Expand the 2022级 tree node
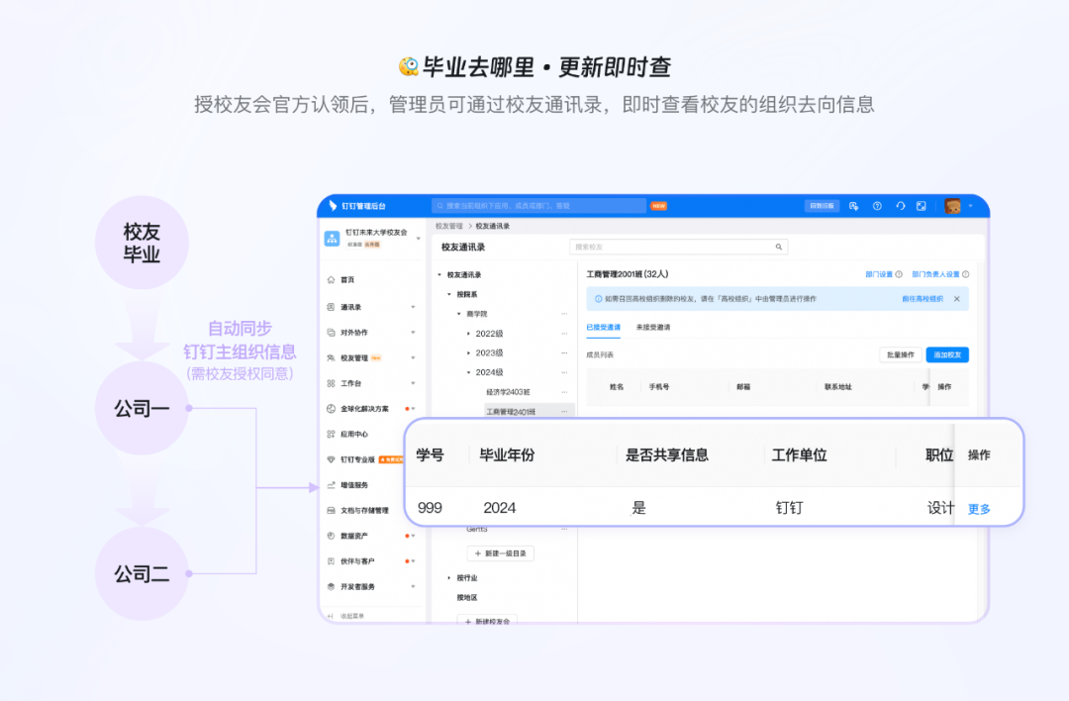1069x701 pixels. tap(469, 334)
